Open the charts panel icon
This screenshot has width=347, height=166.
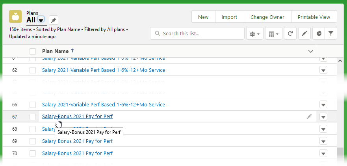click(x=319, y=34)
